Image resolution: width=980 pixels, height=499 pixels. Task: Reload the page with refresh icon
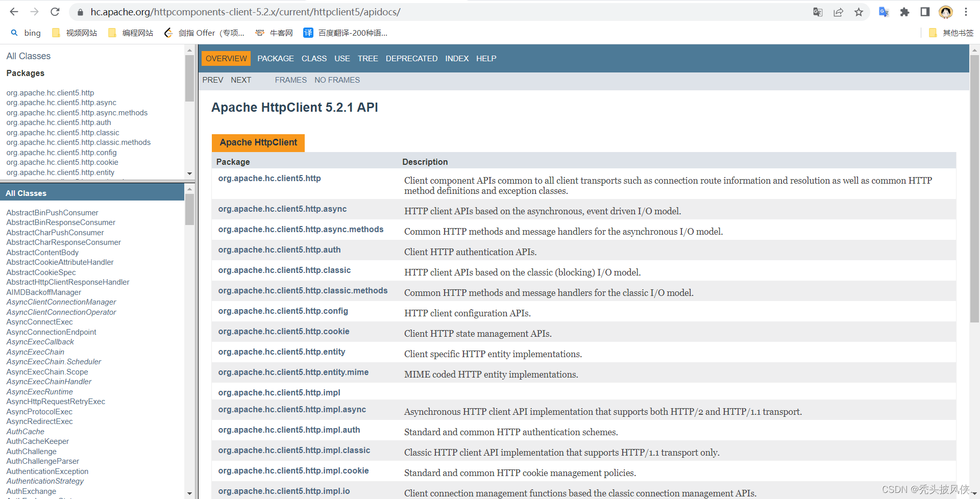pos(55,12)
